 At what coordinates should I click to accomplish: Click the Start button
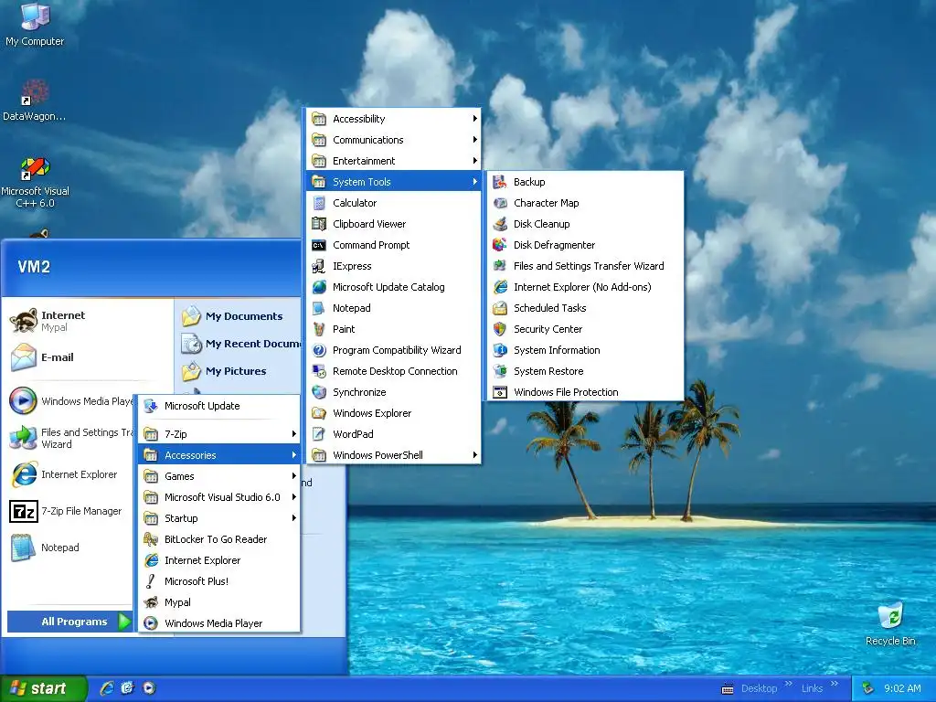(43, 688)
